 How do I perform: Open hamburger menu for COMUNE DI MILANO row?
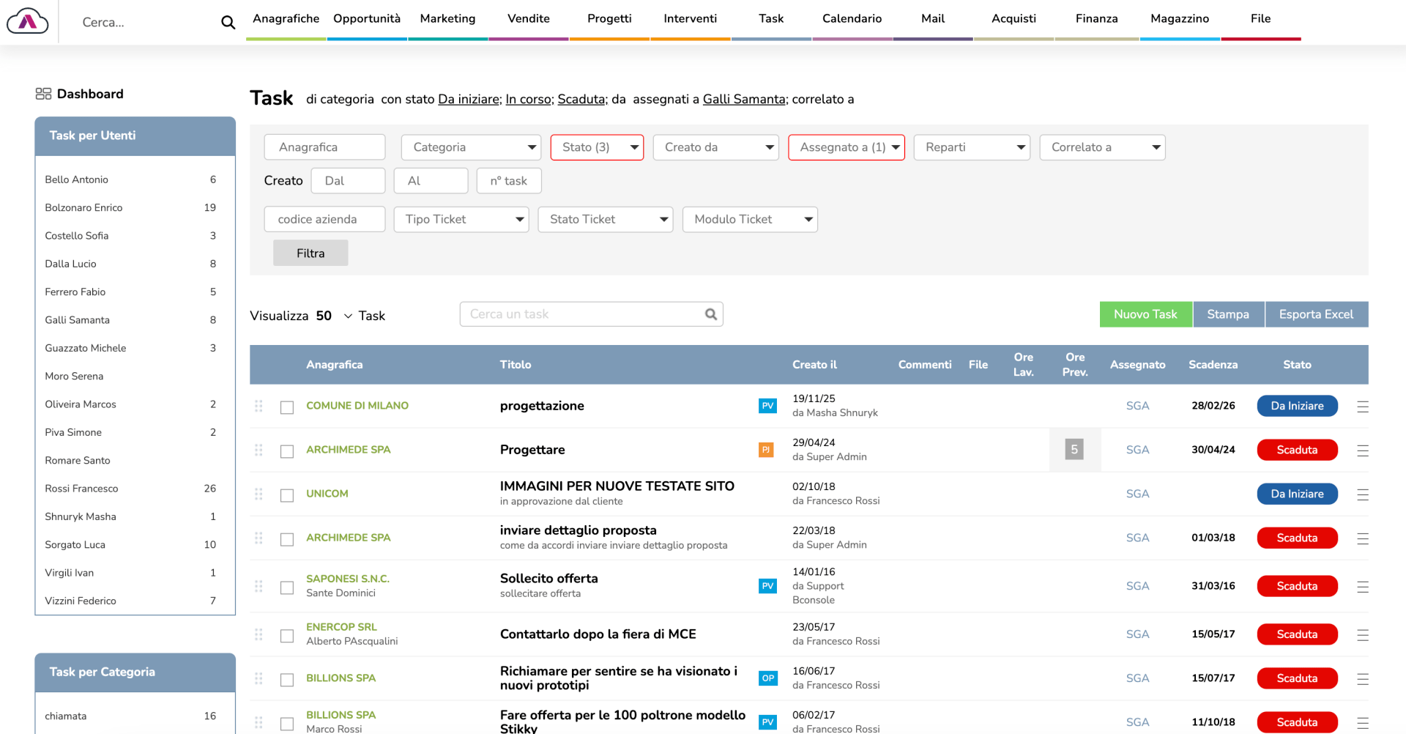tap(1362, 407)
